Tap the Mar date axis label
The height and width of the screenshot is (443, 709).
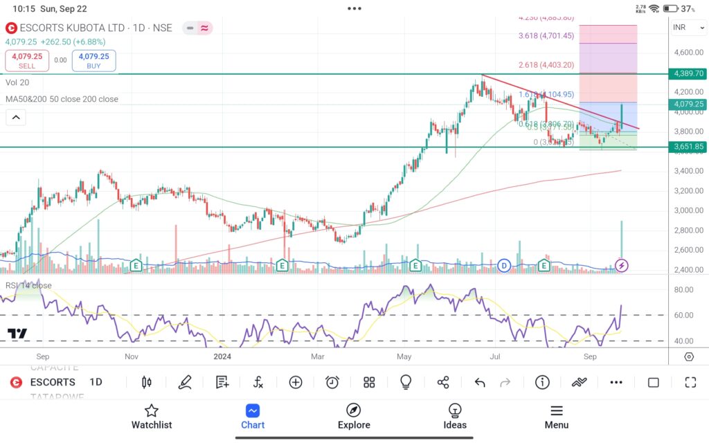[x=317, y=356]
